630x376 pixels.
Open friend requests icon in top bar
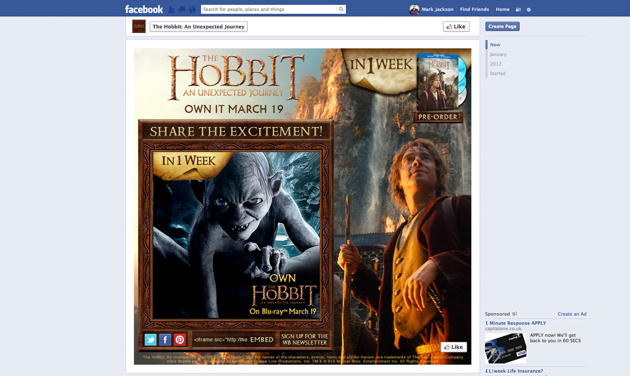pyautogui.click(x=172, y=9)
